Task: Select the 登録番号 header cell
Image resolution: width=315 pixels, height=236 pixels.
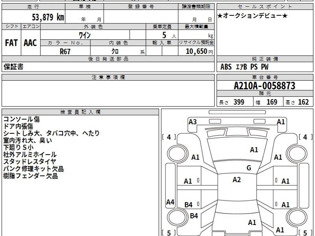Action: pyautogui.click(x=141, y=7)
